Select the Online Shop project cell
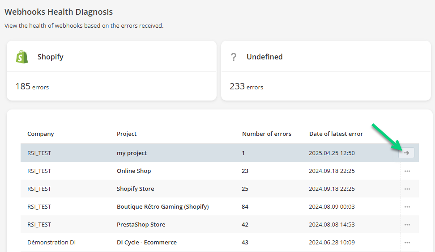The height and width of the screenshot is (252, 435). click(x=134, y=171)
